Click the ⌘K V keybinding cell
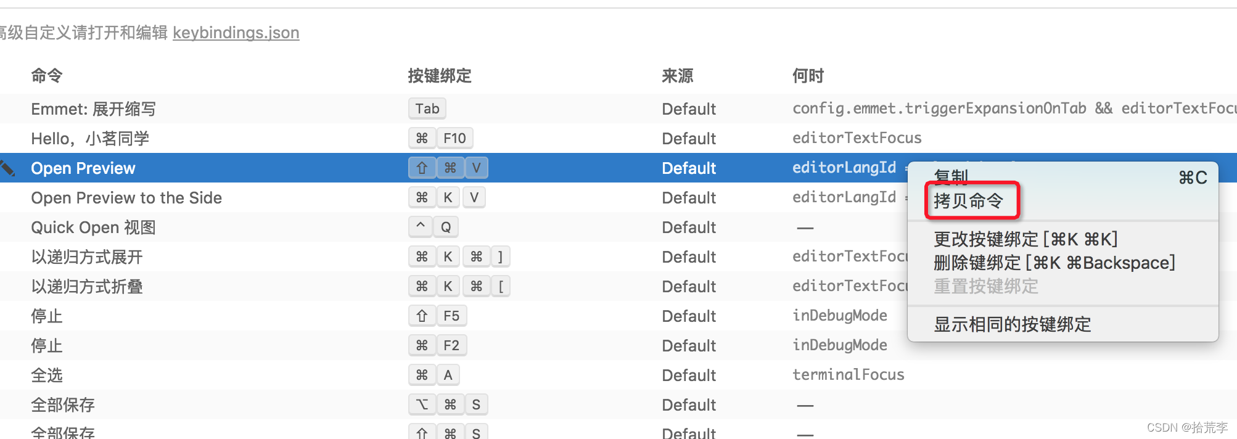This screenshot has height=439, width=1237. coord(446,197)
